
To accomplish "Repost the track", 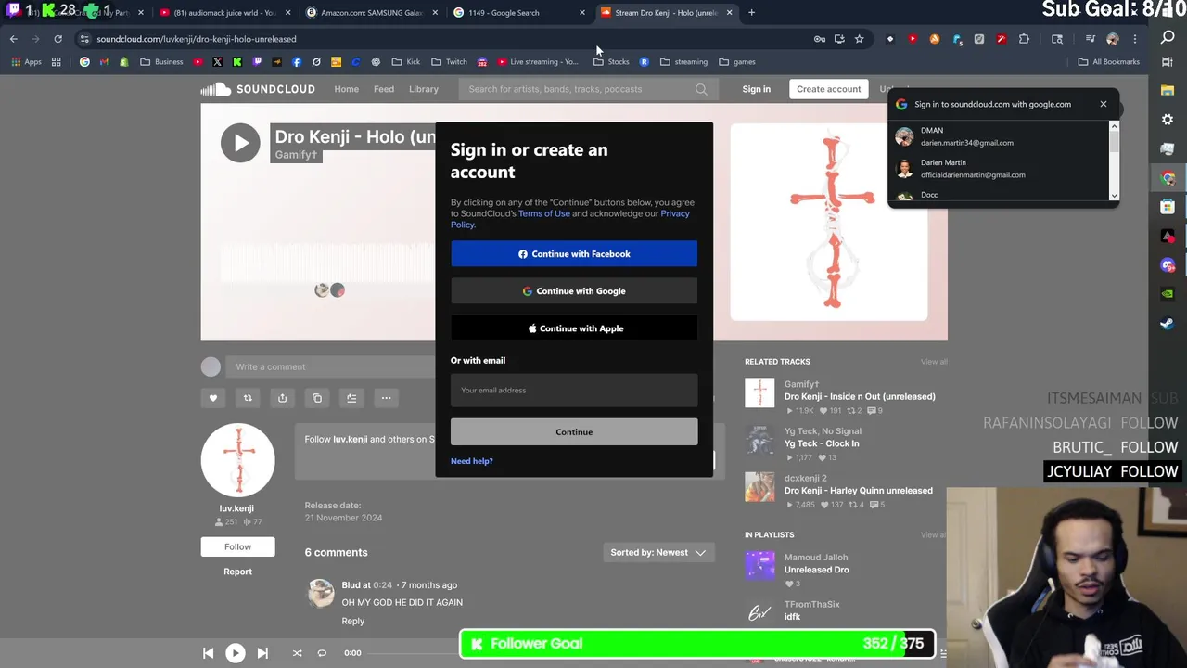I will 248,398.
